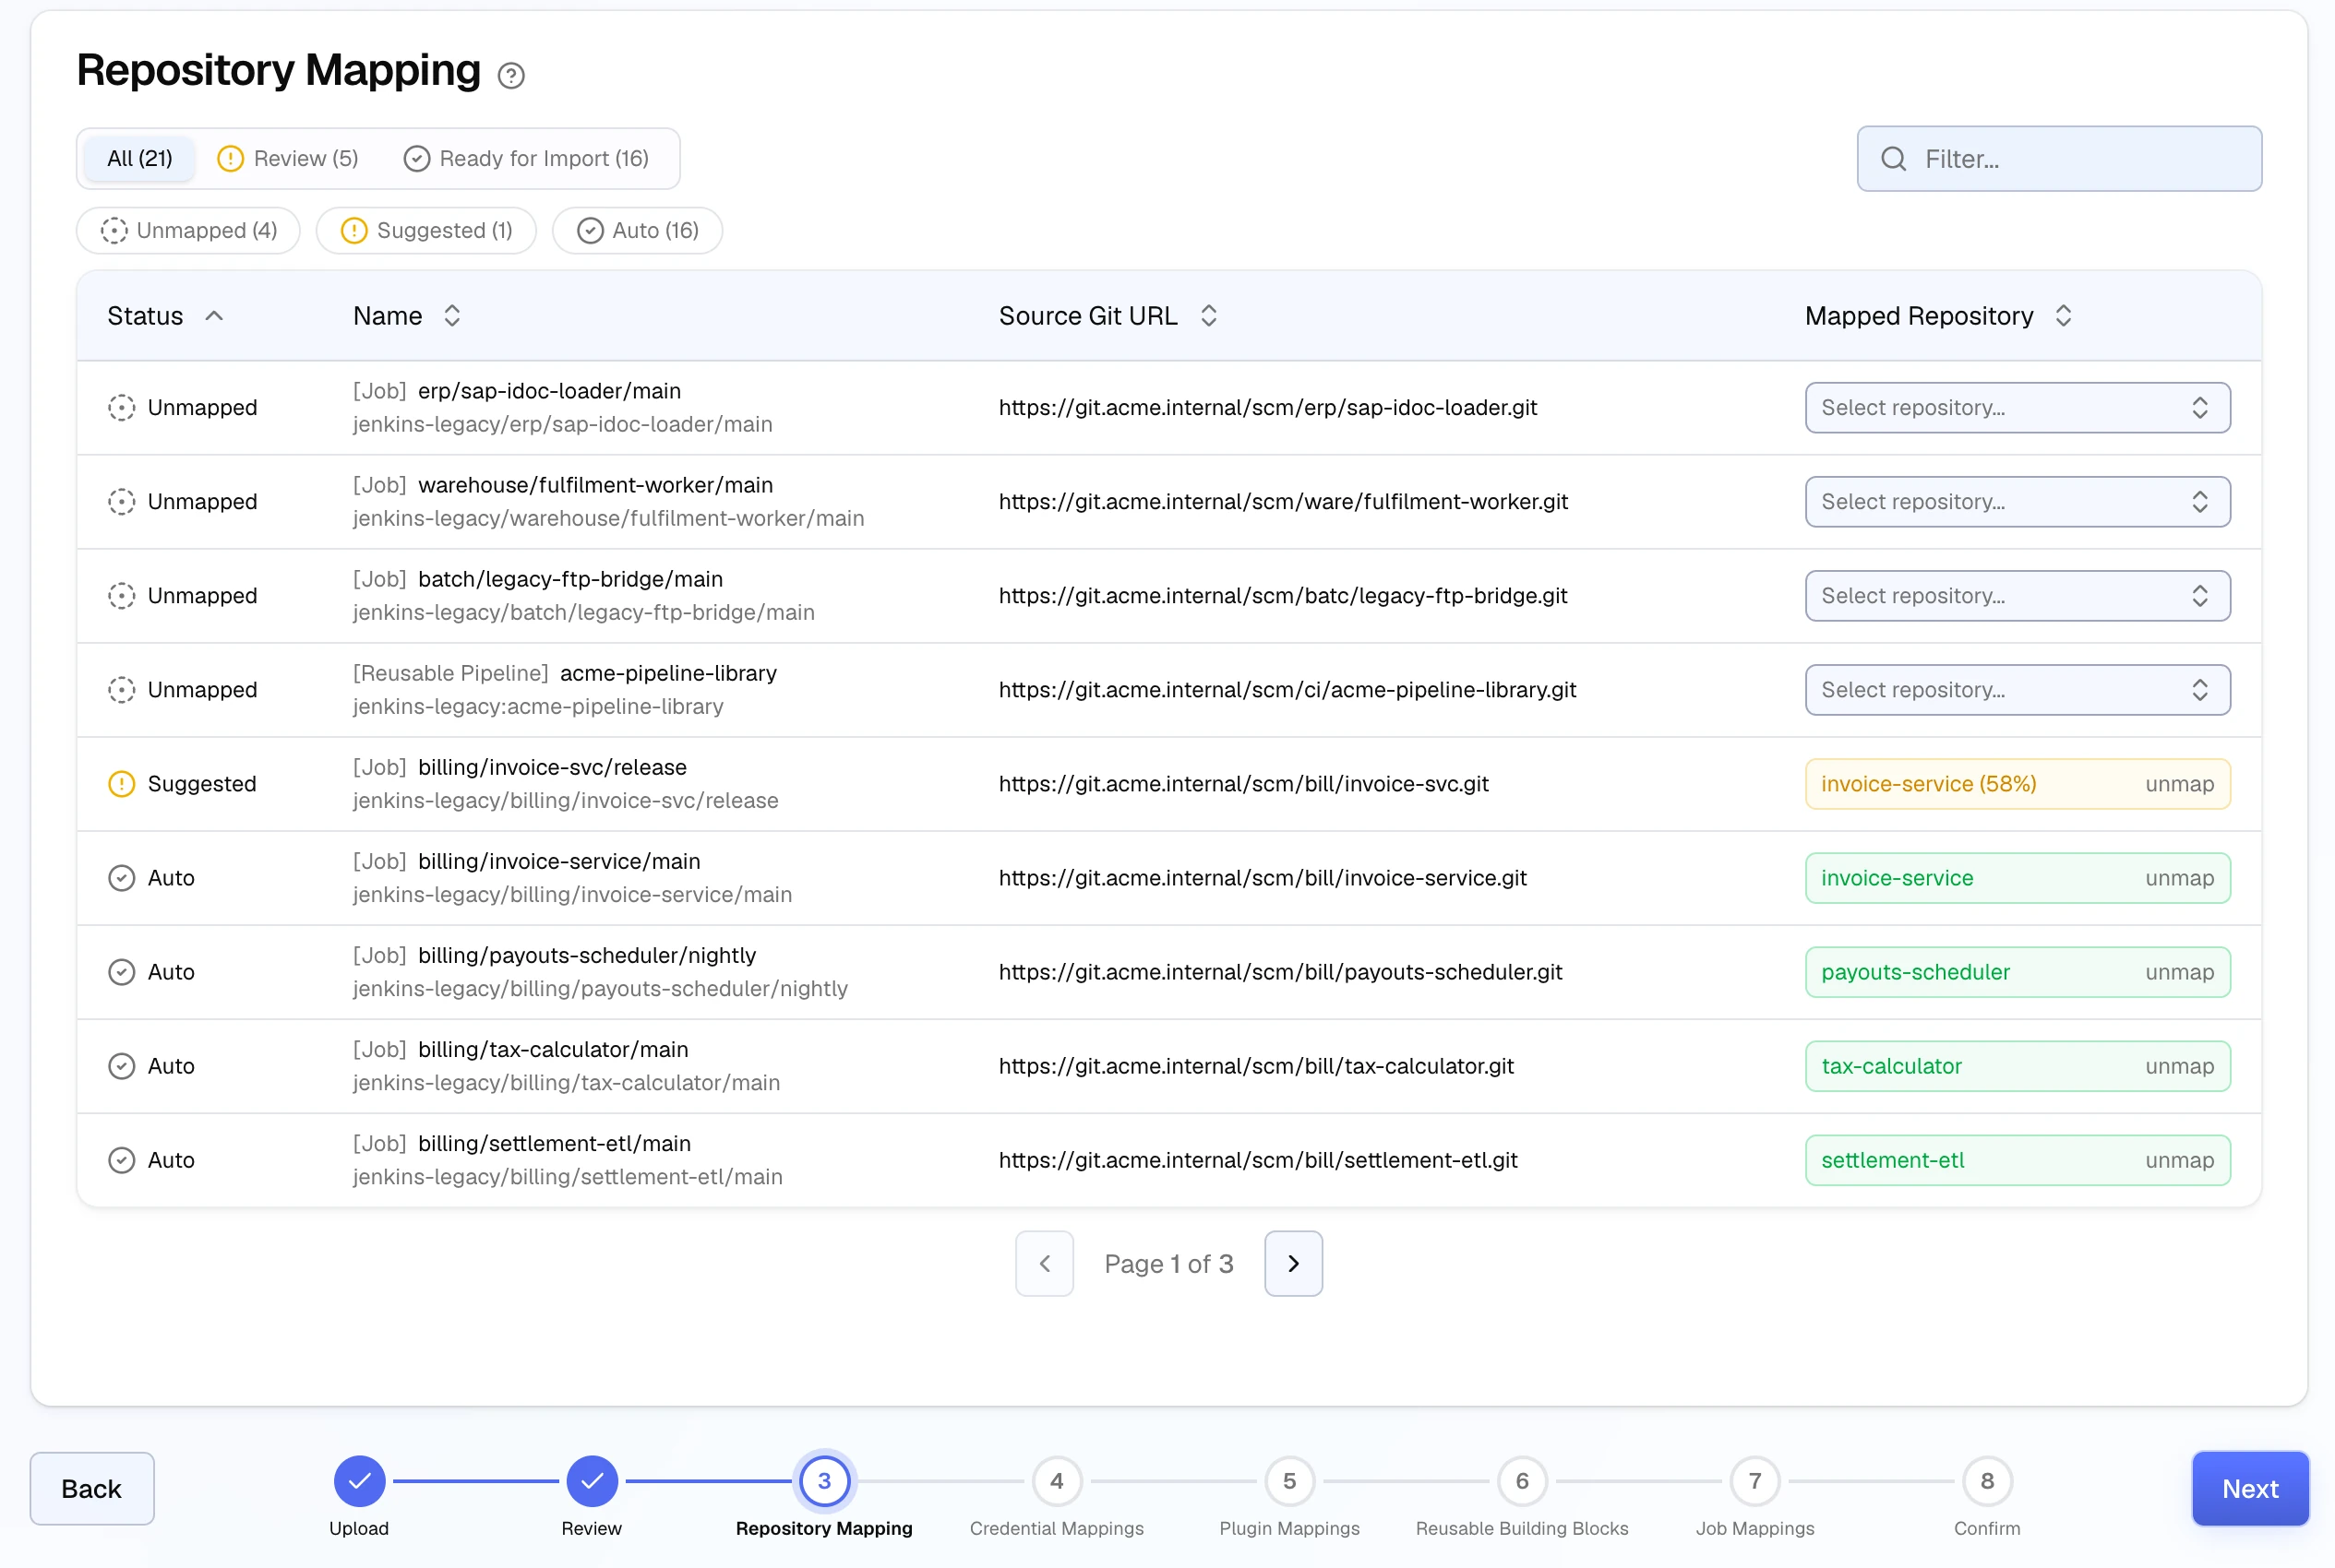This screenshot has height=1568, width=2335.
Task: Focus the Filter input field
Action: tap(2059, 159)
